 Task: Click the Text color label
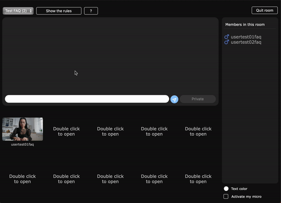click(x=239, y=188)
